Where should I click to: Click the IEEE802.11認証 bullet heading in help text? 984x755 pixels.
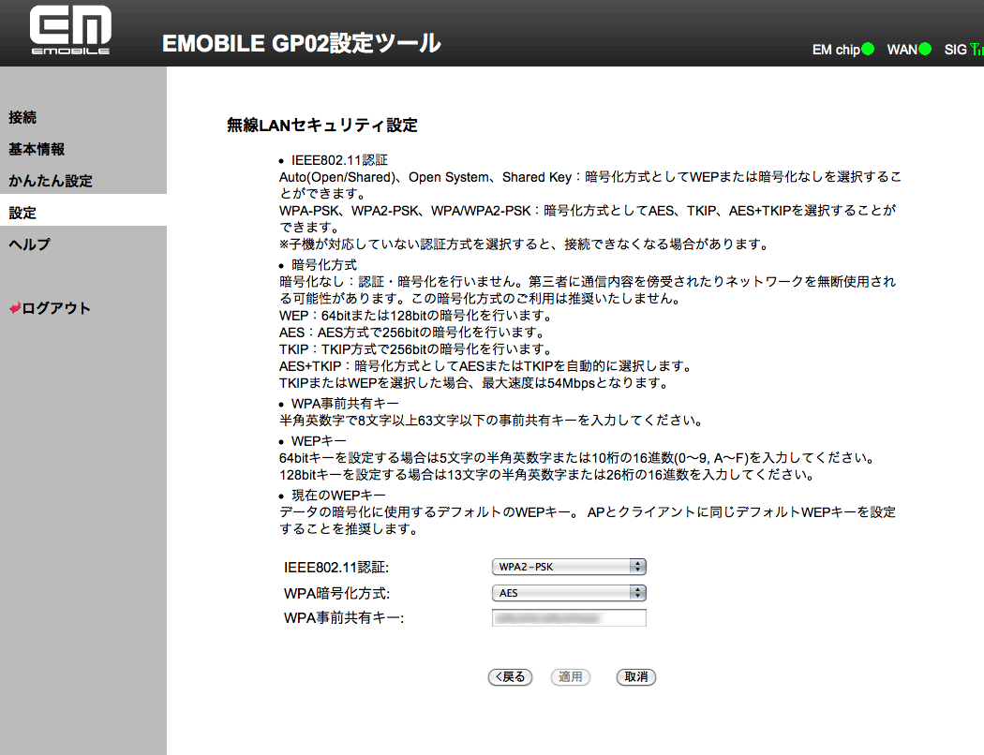pyautogui.click(x=339, y=160)
